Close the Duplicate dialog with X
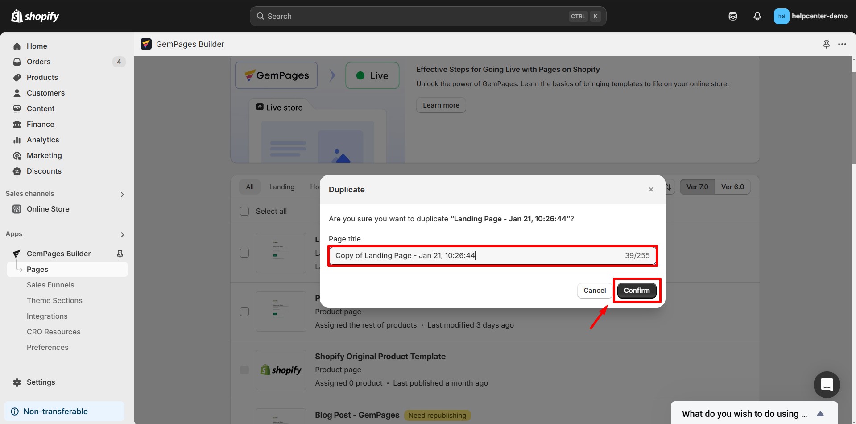The height and width of the screenshot is (424, 856). [x=651, y=190]
